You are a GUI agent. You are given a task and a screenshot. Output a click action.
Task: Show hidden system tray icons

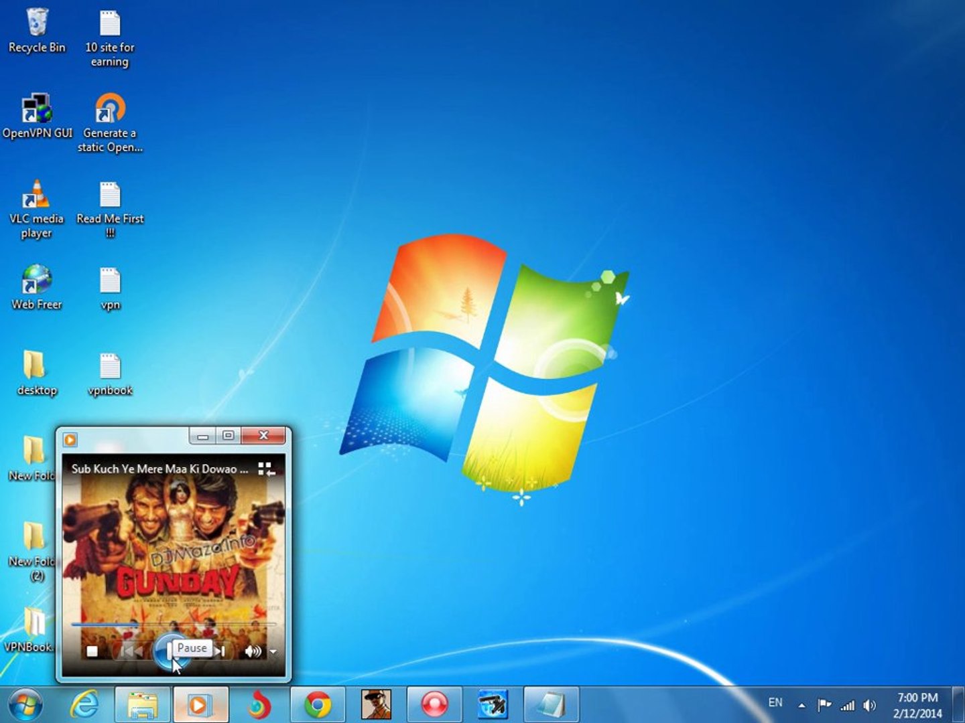click(801, 705)
